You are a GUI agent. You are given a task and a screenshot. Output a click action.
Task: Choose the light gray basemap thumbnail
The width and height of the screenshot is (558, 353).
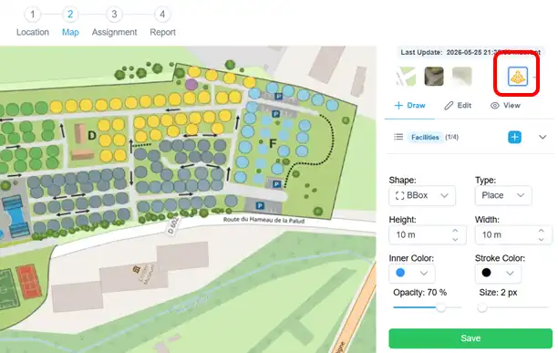click(462, 76)
